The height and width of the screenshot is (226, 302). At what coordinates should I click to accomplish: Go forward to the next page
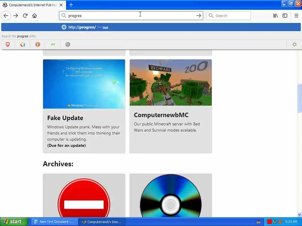(16, 16)
